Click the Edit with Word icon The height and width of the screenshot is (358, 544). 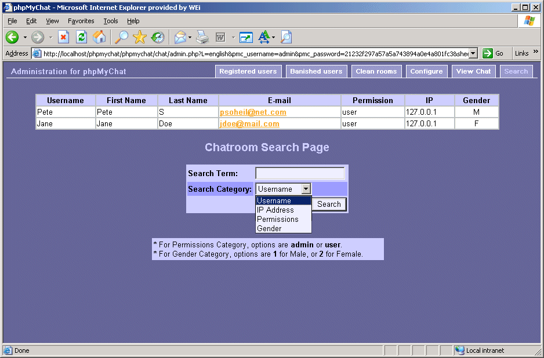[x=220, y=37]
